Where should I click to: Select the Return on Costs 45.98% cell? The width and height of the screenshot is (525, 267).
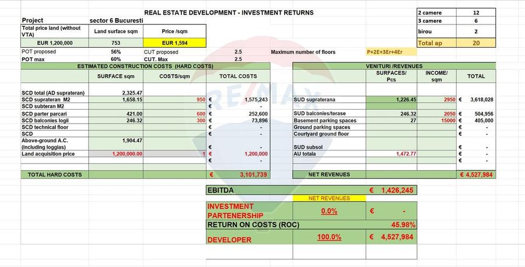click(403, 225)
